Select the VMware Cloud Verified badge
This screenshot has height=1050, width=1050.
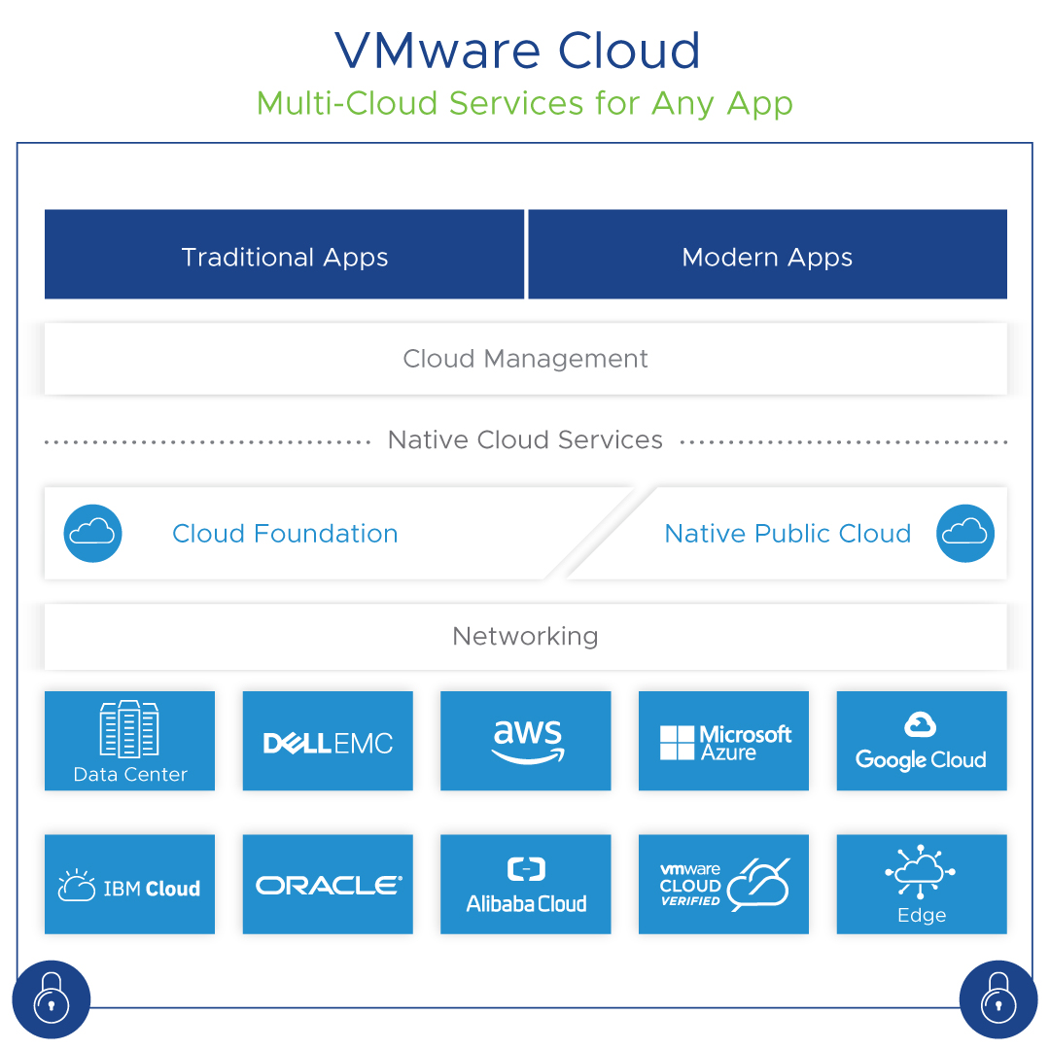pos(723,884)
